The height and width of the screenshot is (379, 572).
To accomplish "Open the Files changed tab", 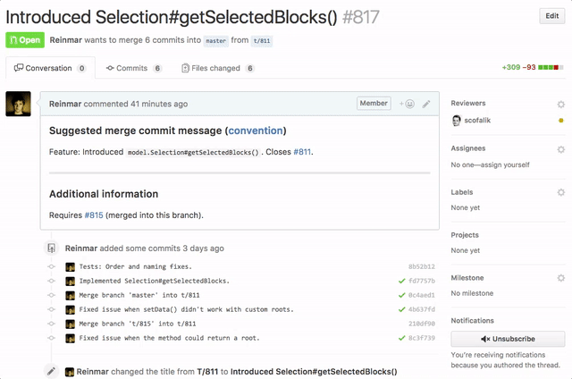I will (217, 68).
